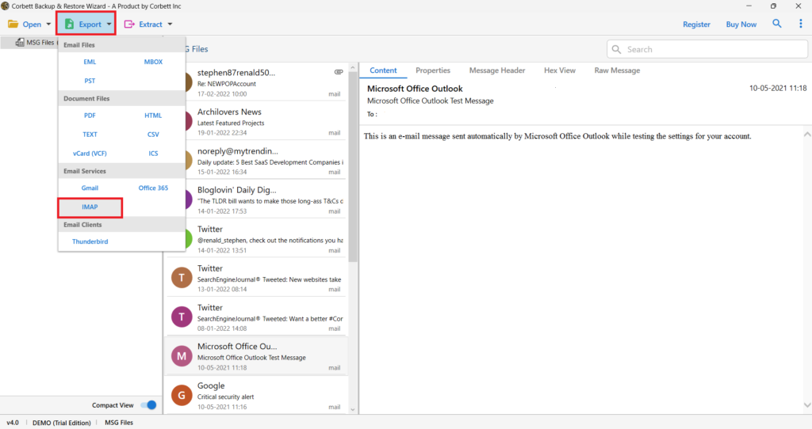Open the Google Critical security alert email

(x=256, y=396)
